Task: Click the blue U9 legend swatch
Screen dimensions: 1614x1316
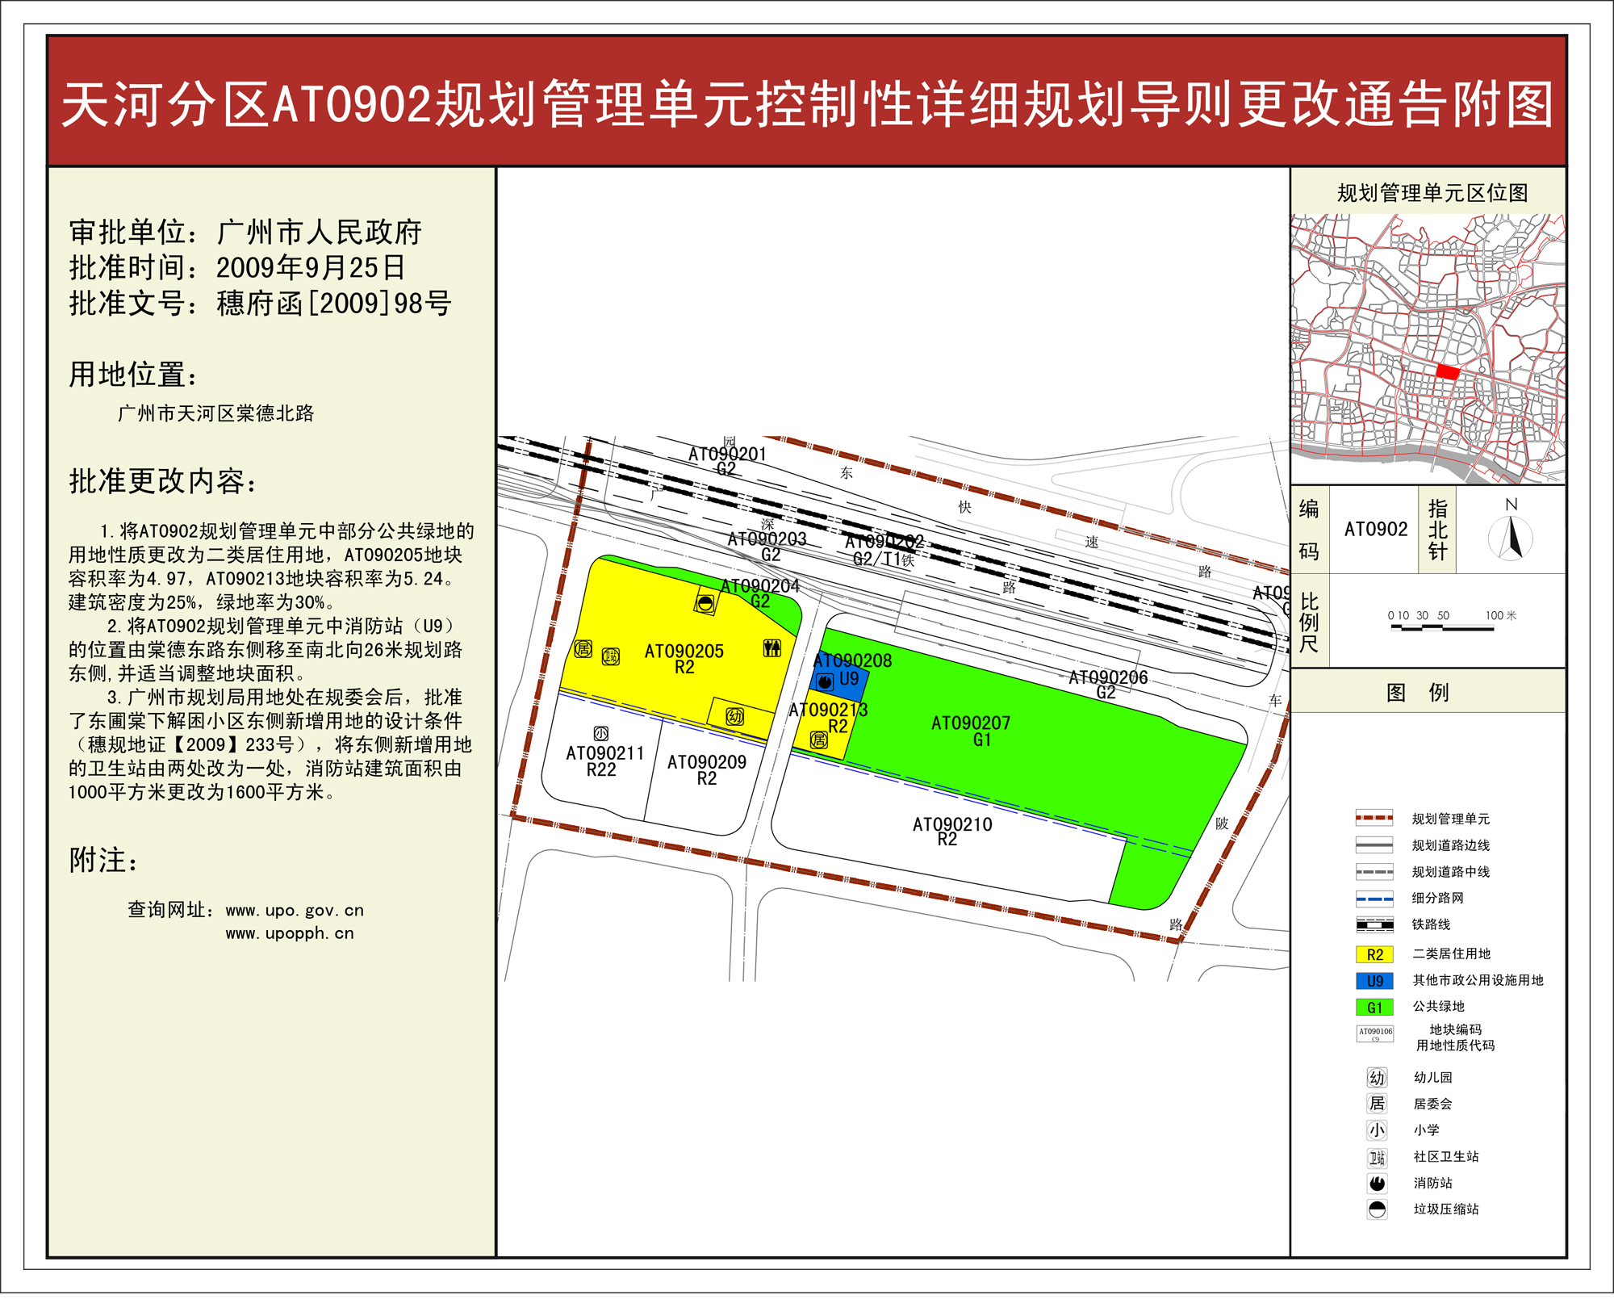Action: pos(1374,981)
